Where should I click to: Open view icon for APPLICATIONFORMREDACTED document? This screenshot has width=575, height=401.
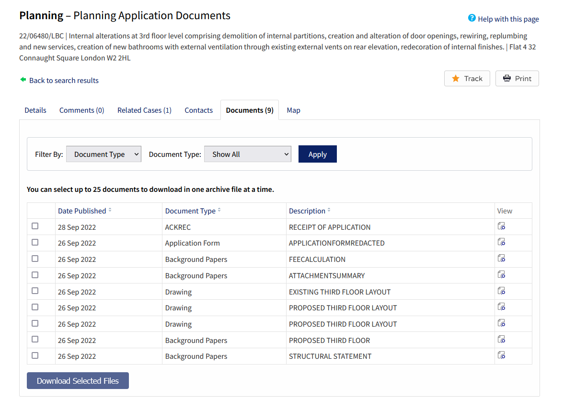[501, 242]
